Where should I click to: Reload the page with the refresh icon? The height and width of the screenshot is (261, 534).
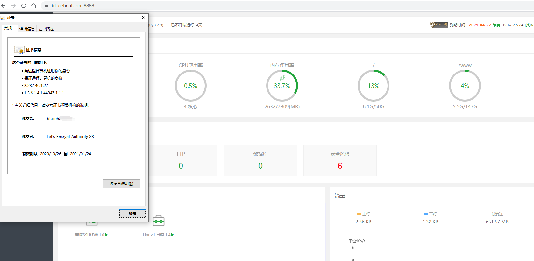pyautogui.click(x=24, y=6)
